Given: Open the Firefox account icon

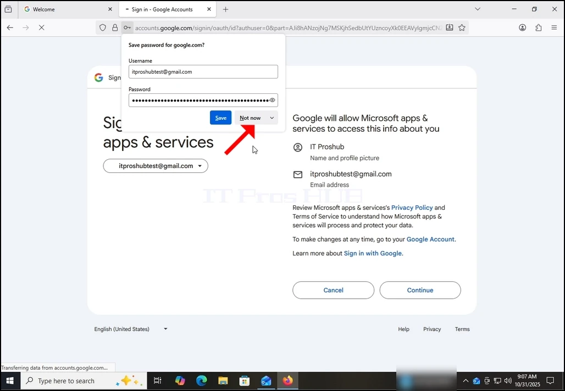Looking at the screenshot, I should (x=523, y=27).
